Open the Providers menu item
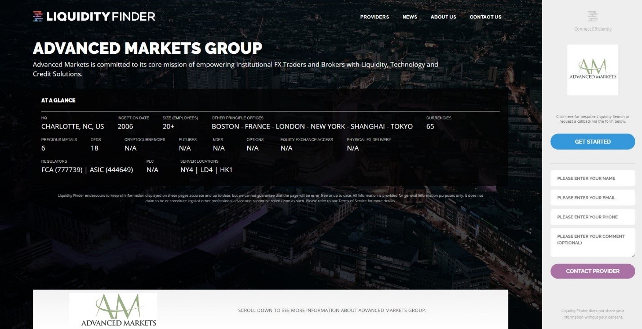 (x=374, y=17)
